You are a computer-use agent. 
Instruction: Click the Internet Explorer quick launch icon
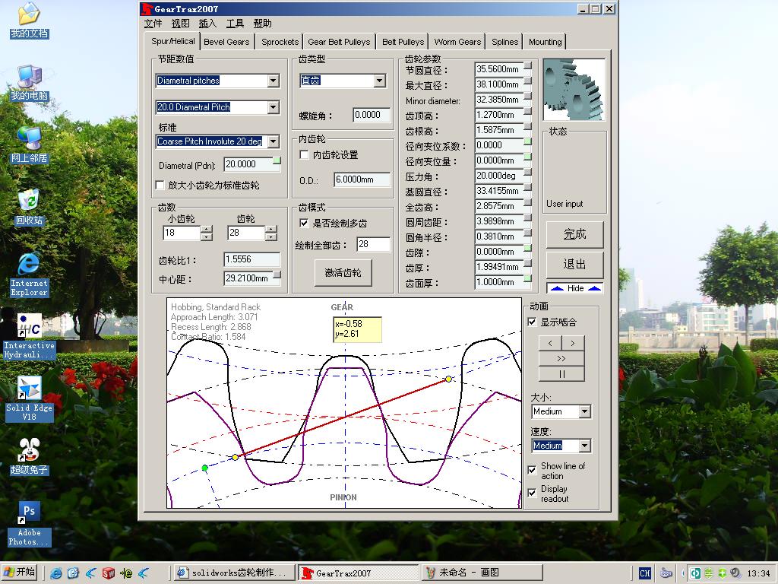56,573
